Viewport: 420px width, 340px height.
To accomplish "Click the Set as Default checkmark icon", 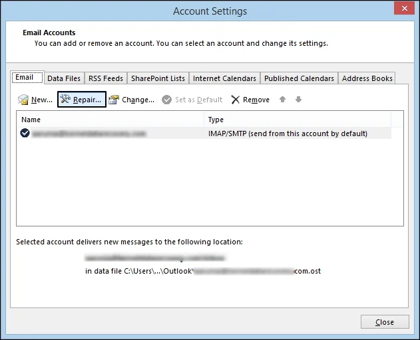I will tap(166, 100).
